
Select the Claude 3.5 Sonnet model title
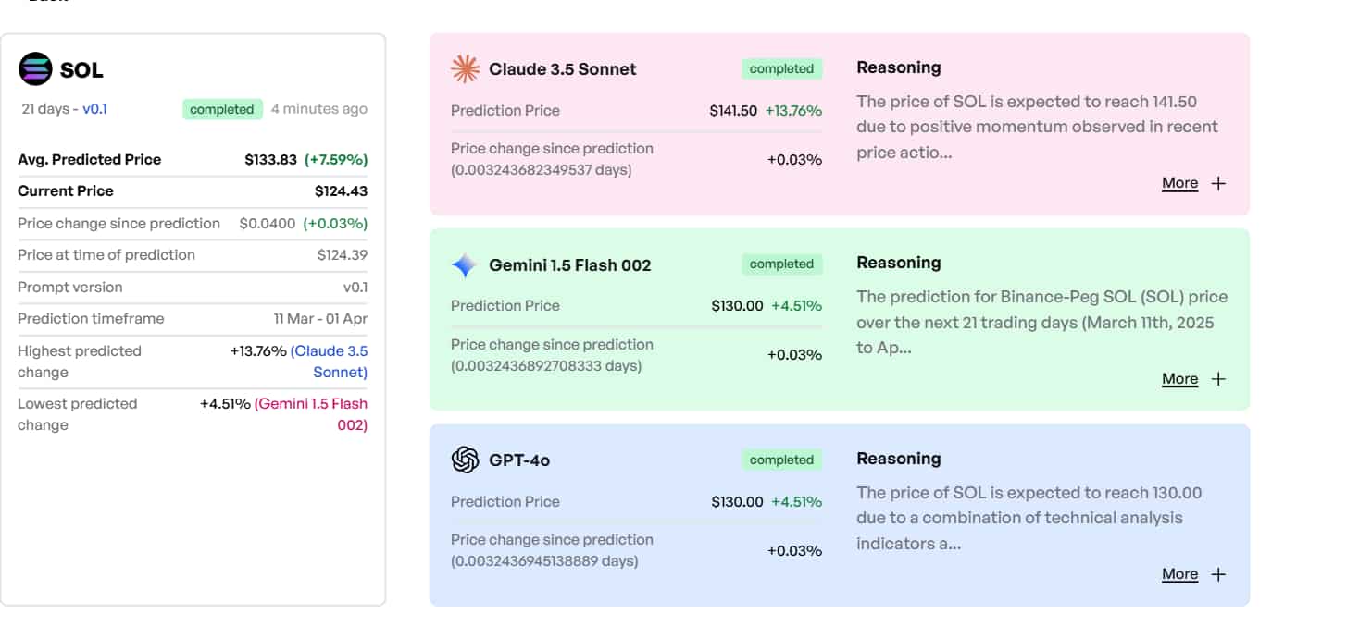point(562,69)
